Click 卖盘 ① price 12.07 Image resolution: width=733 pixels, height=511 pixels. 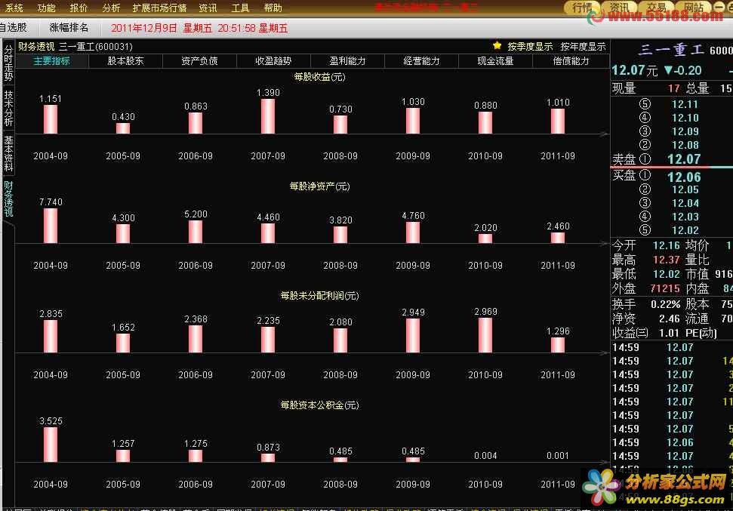pyautogui.click(x=684, y=159)
